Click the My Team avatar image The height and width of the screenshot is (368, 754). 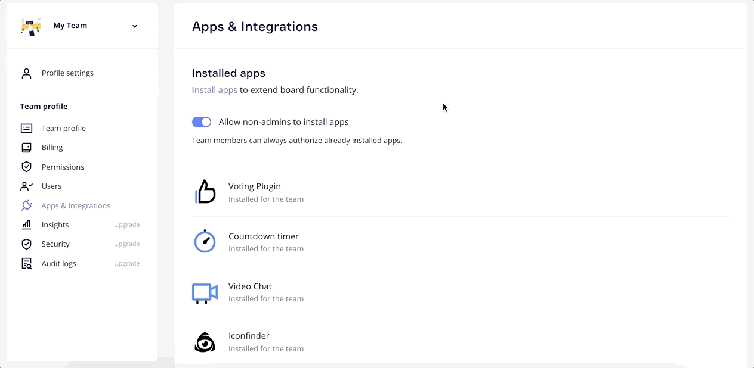click(x=31, y=26)
